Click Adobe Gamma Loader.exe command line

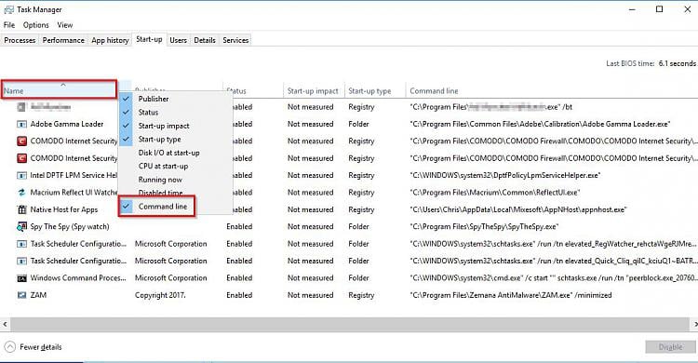pyautogui.click(x=540, y=125)
